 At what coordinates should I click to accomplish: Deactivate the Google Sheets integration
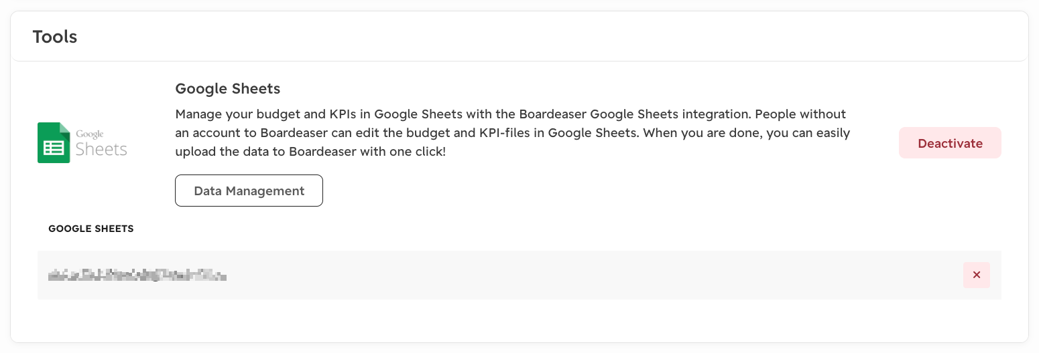950,143
